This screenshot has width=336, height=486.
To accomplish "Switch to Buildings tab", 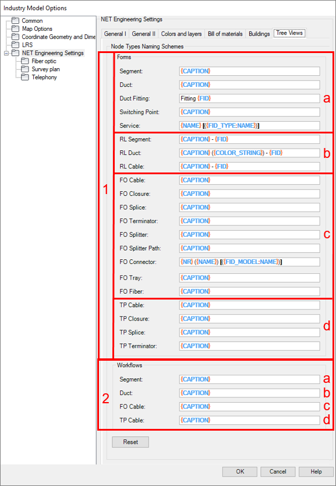I will click(x=259, y=34).
